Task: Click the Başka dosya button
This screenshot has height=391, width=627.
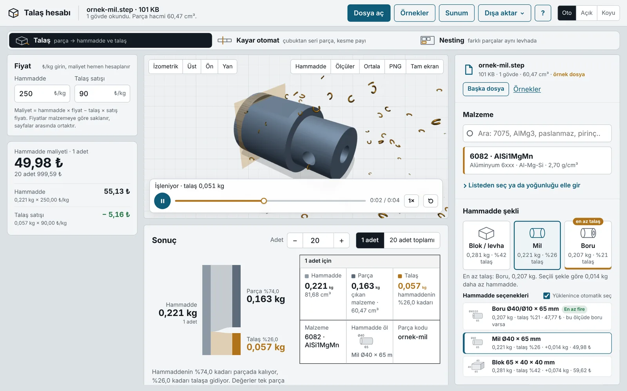Action: pos(486,89)
